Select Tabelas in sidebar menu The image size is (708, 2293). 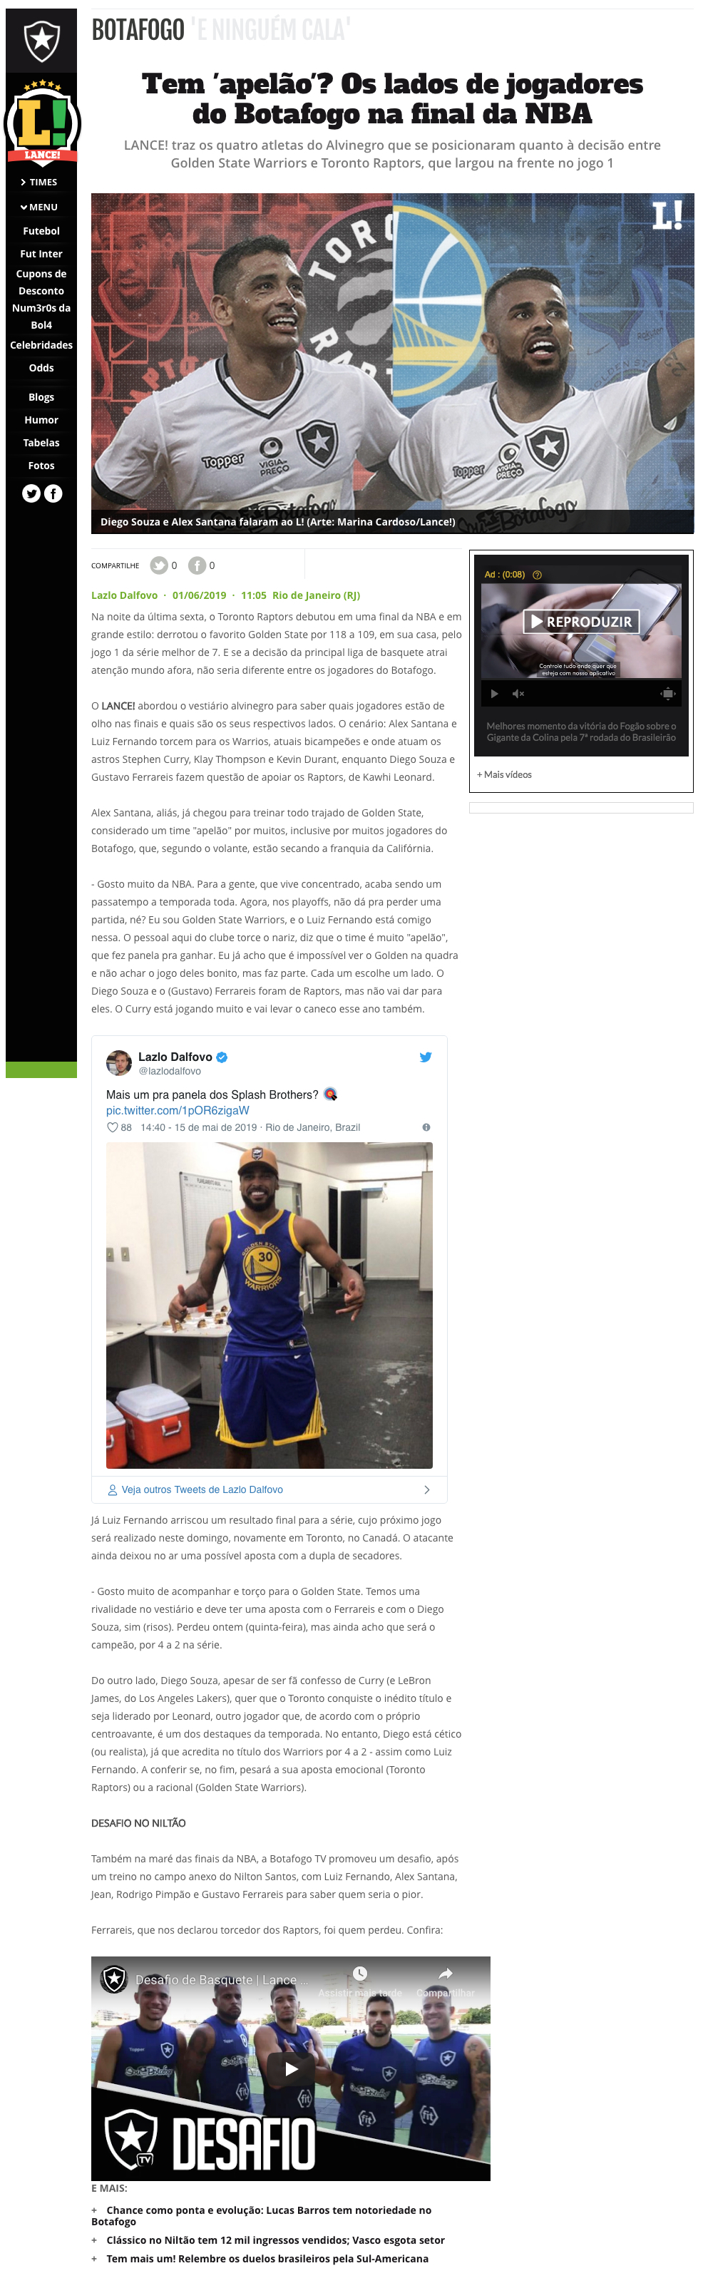pos(41,442)
